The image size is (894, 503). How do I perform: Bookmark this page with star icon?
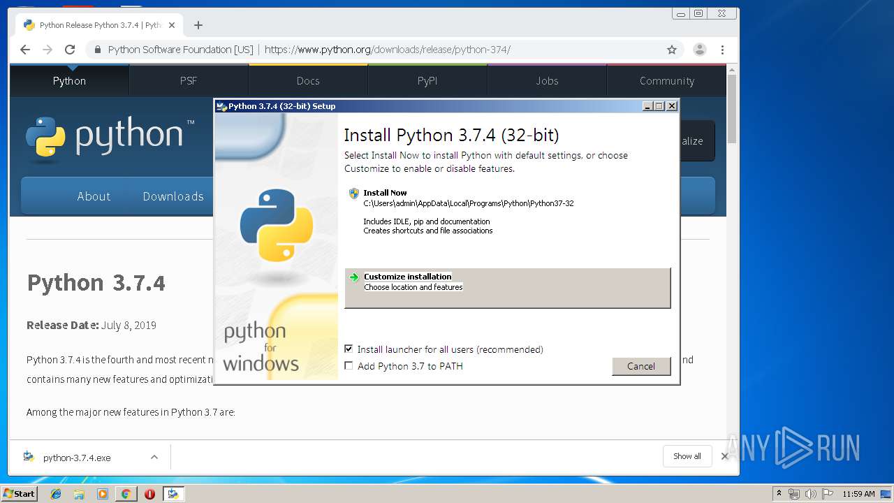click(x=672, y=50)
